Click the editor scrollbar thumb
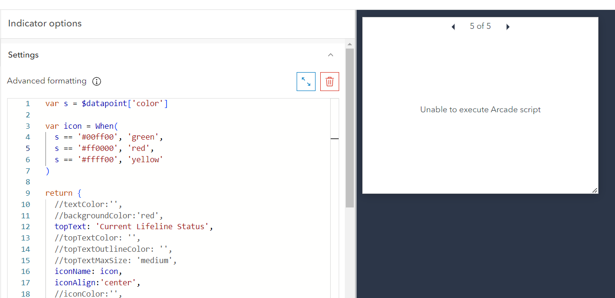Viewport: 615px width, 298px height. pyautogui.click(x=334, y=139)
